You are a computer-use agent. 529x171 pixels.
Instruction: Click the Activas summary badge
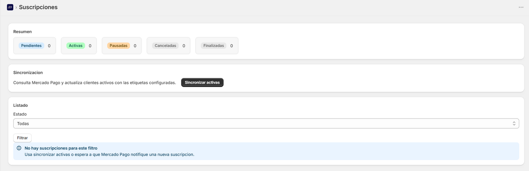pyautogui.click(x=75, y=45)
